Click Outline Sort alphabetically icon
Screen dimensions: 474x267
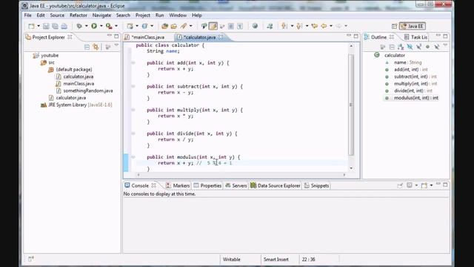401,47
